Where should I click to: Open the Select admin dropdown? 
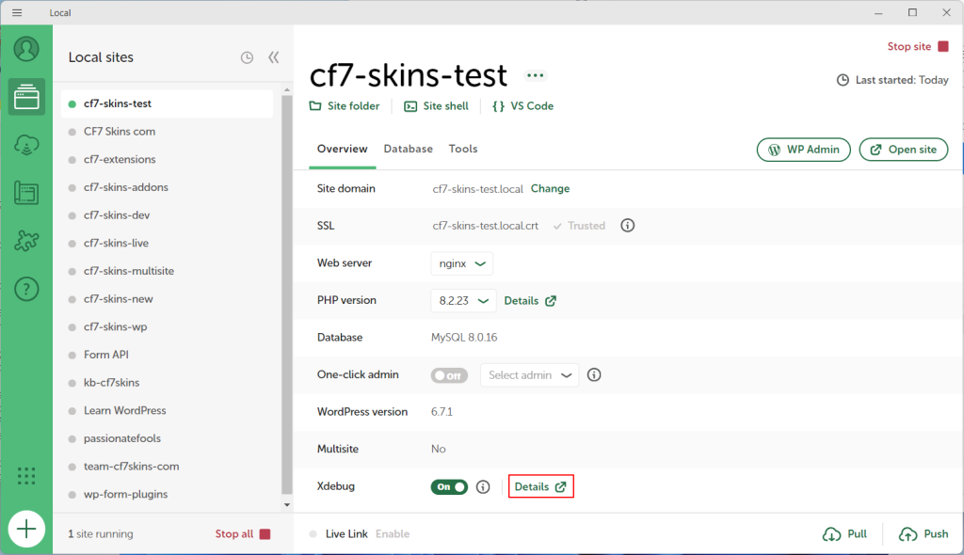point(529,375)
